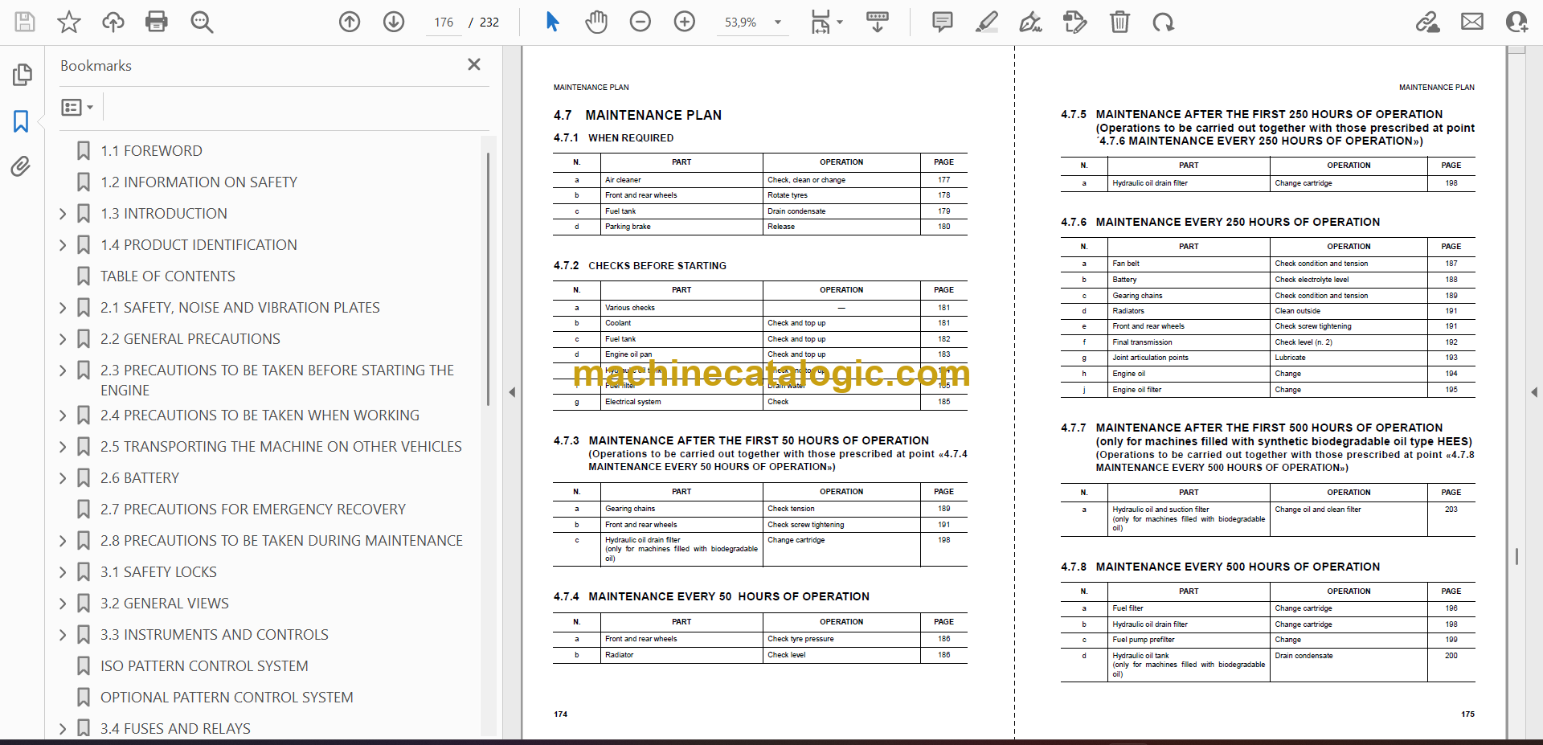
Task: Expand 2.4 PRECAUTIONS TO BE TAKEN WHEN WORKING
Action: [63, 415]
